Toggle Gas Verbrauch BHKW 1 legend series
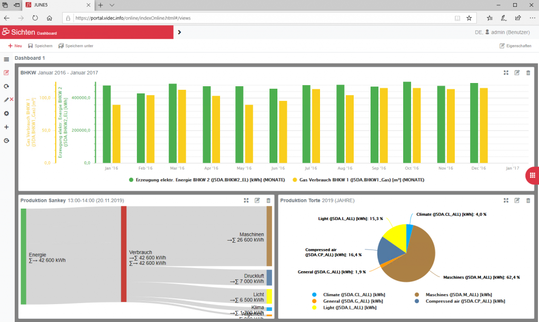The height and width of the screenshot is (322, 539). point(358,180)
